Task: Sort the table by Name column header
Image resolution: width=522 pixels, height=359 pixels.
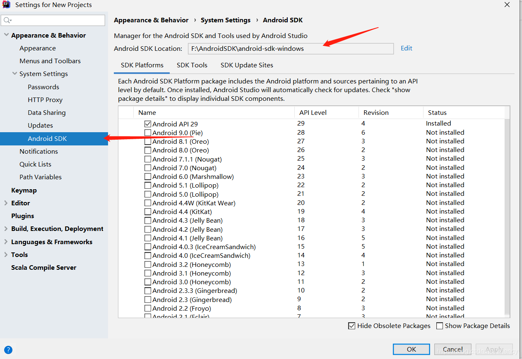Action: click(x=214, y=112)
